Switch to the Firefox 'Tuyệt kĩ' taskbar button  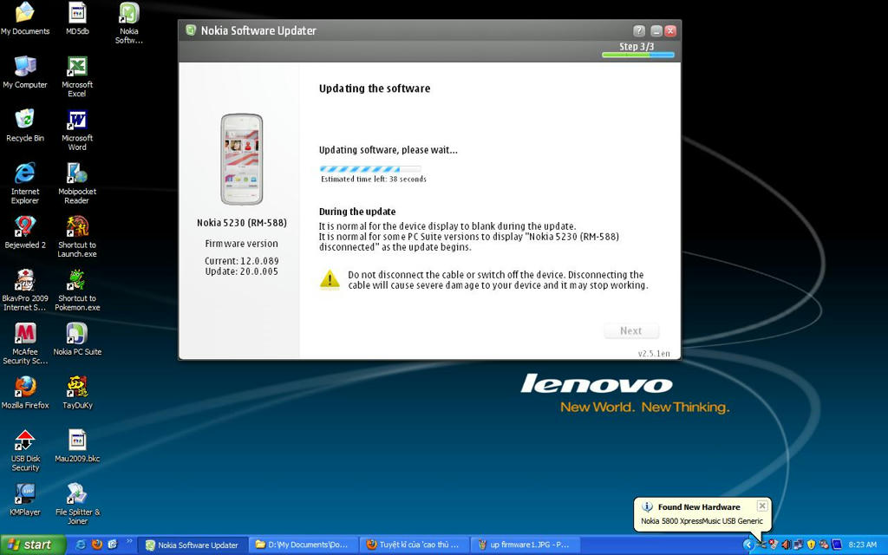(414, 545)
